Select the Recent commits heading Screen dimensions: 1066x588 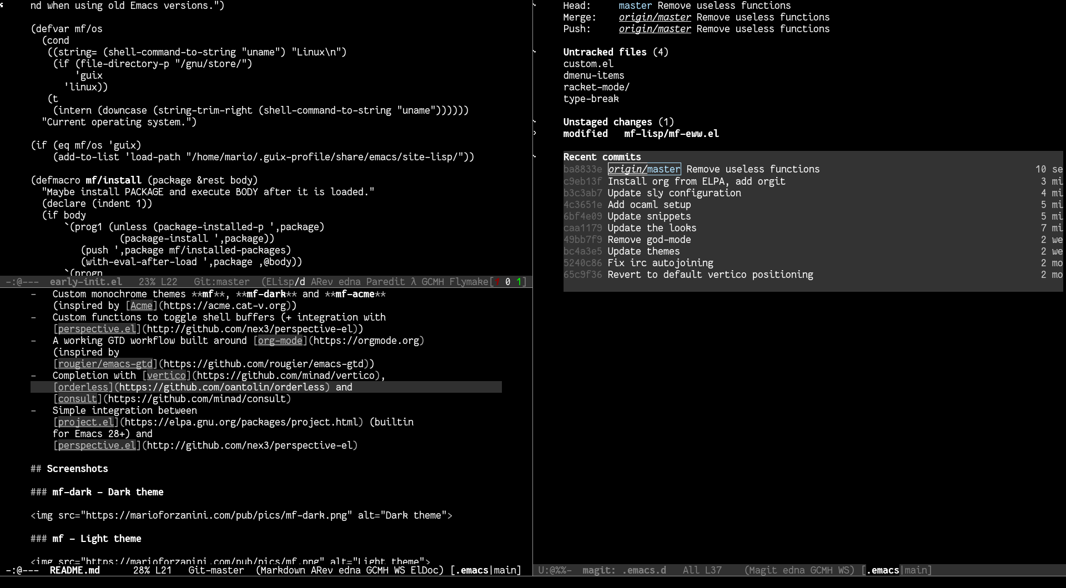[x=602, y=157]
